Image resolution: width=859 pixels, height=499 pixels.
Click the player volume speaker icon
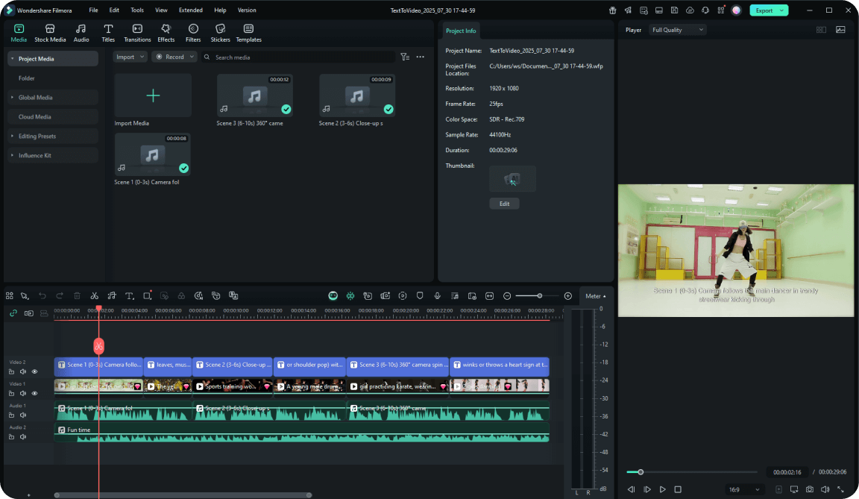click(x=825, y=489)
